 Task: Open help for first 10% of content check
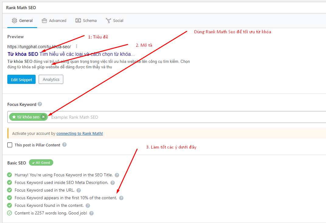[x=121, y=198]
